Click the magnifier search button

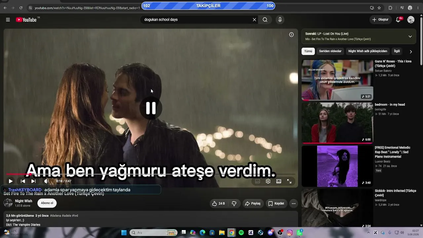(x=265, y=20)
